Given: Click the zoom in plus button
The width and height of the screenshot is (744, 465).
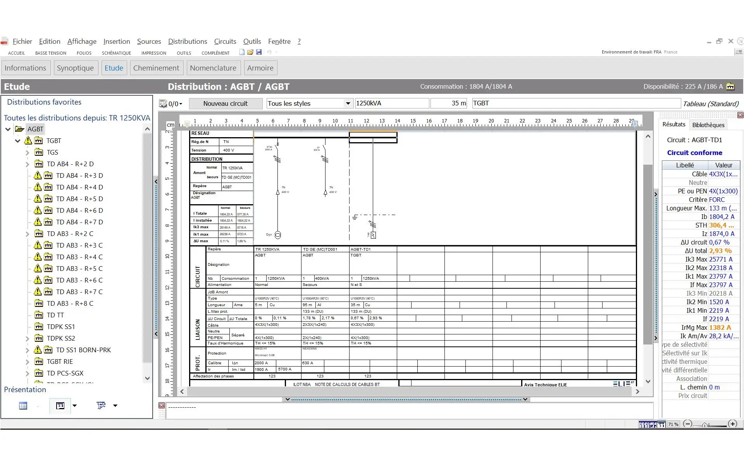Looking at the screenshot, I should pos(732,424).
